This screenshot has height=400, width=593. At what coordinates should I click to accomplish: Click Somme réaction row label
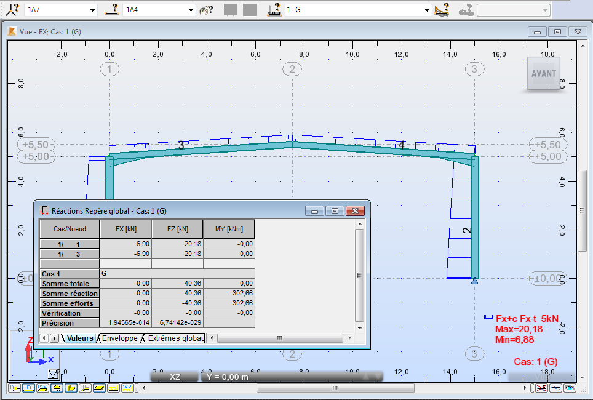70,294
